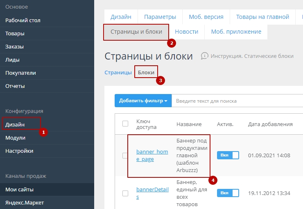Click the instruction speech bubble icon
The image size is (303, 209).
coord(205,56)
